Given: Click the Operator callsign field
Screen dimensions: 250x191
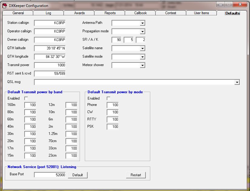Looking at the screenshot, I should pos(50,31).
